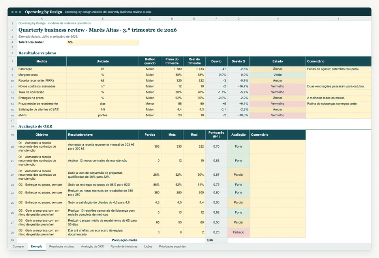The height and width of the screenshot is (258, 379).
Task: Click comment 'Duas renovações passaram para outubro.'
Action: pyautogui.click(x=338, y=87)
